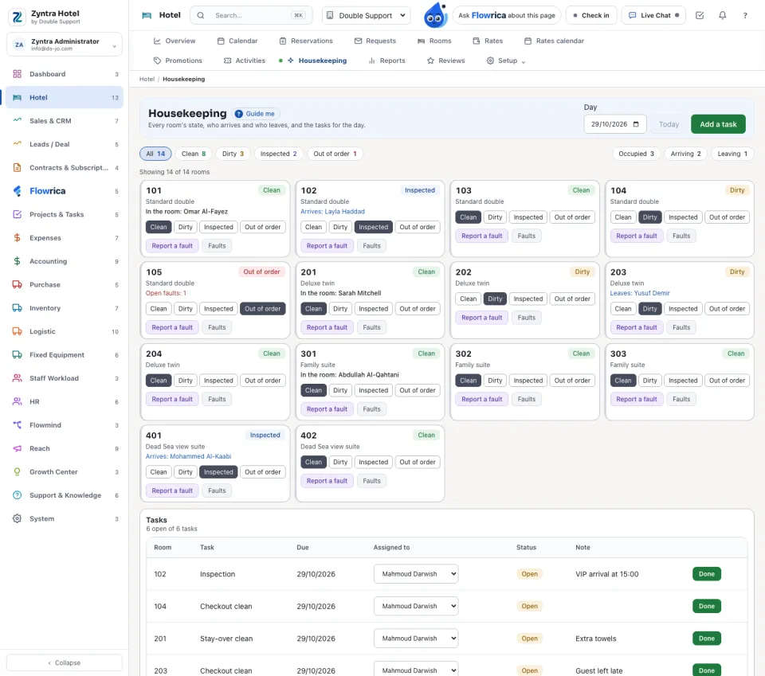Open Inventory in the sidebar

65,308
